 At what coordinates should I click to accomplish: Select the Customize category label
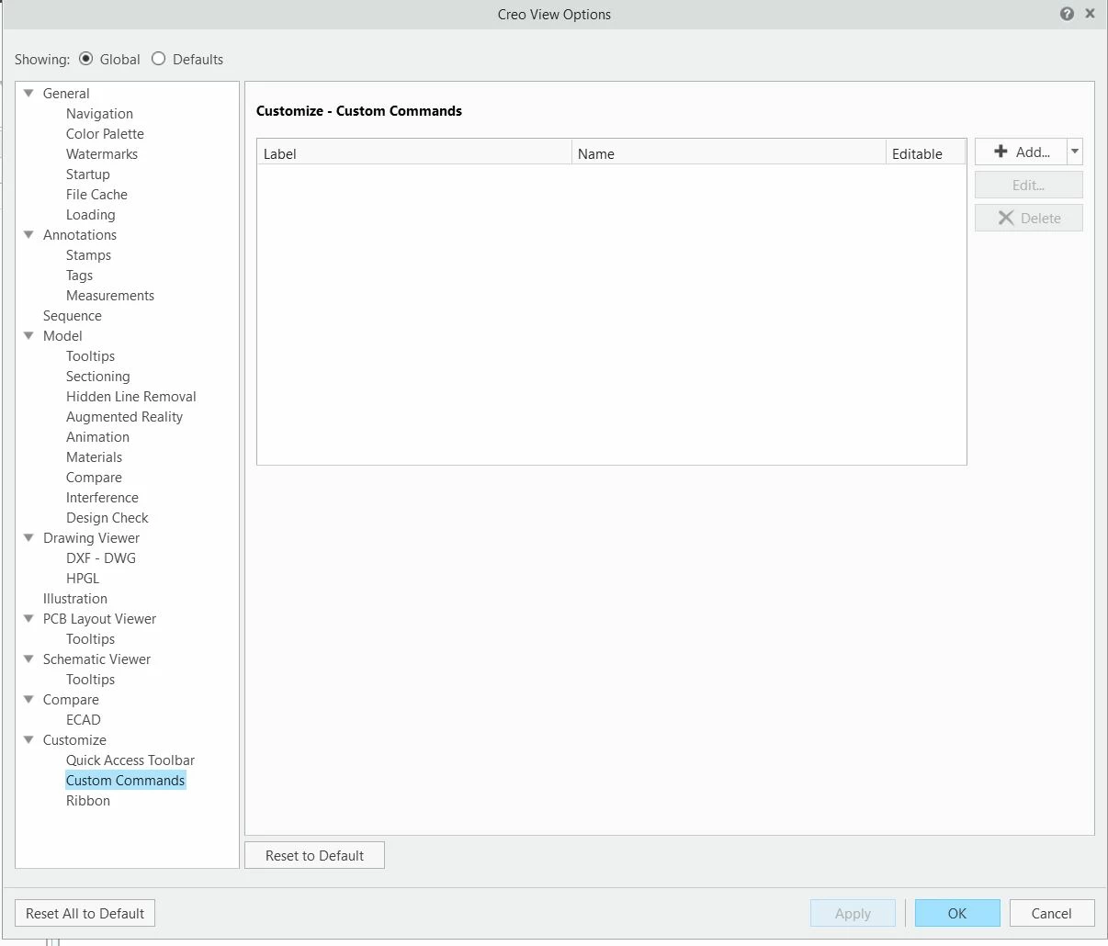(74, 739)
